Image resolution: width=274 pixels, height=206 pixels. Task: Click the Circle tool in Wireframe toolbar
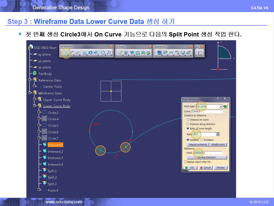tap(103, 53)
